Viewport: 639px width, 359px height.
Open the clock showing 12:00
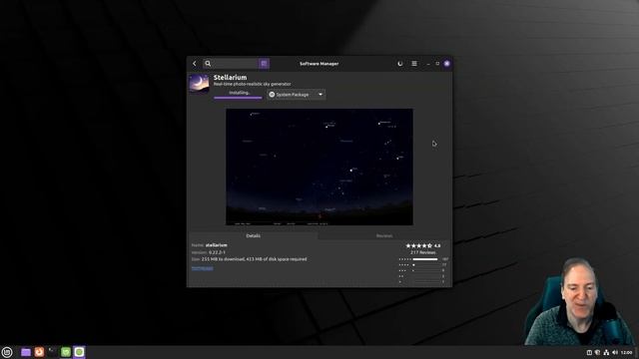(x=627, y=352)
